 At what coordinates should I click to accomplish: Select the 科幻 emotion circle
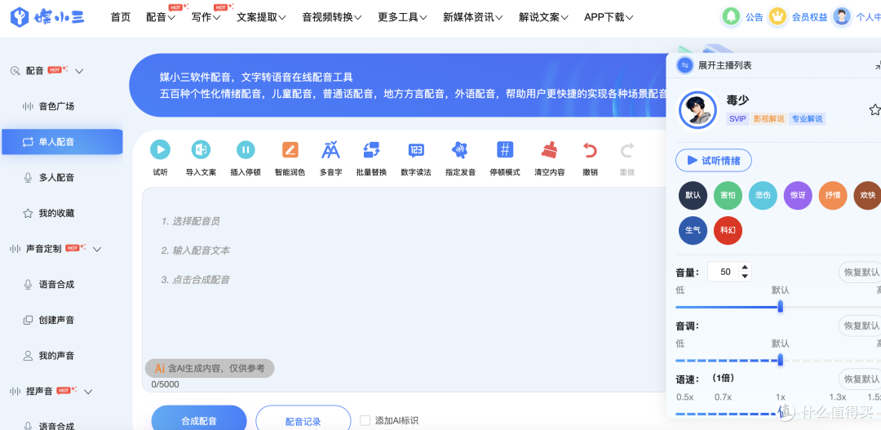[x=728, y=230]
